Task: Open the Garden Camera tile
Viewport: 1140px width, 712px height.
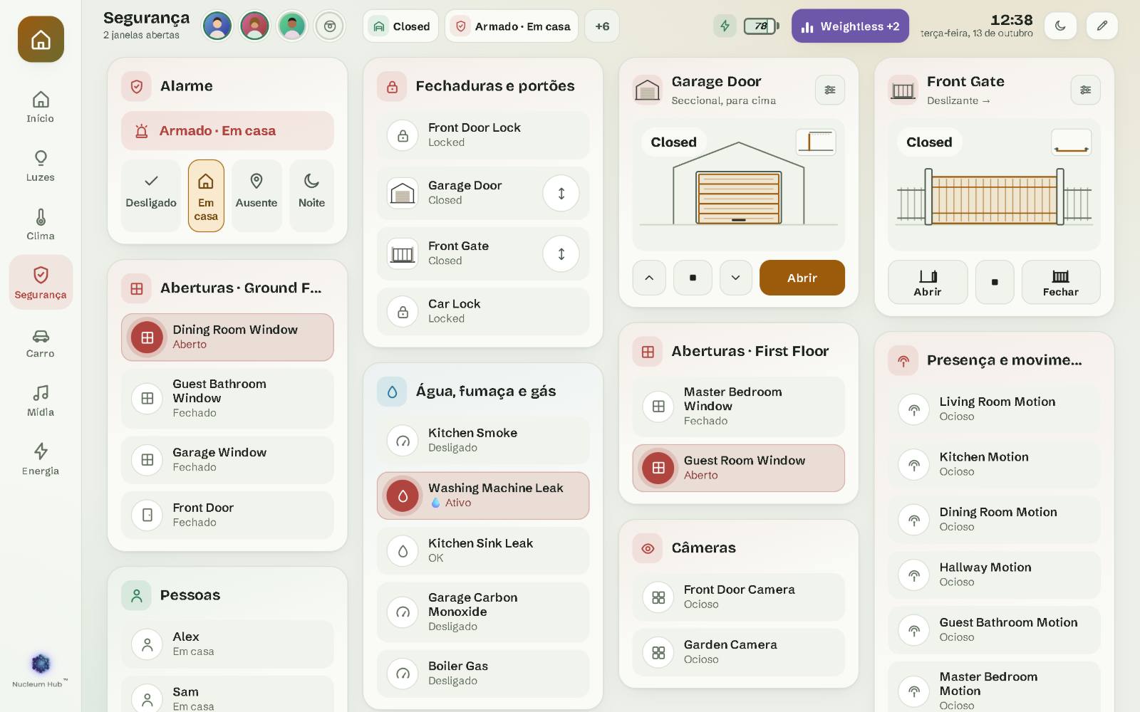Action: [x=738, y=652]
